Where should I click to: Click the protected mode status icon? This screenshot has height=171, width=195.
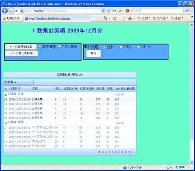167,168
